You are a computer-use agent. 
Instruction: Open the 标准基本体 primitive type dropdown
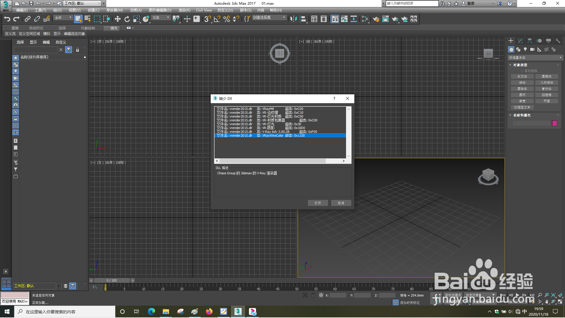535,58
